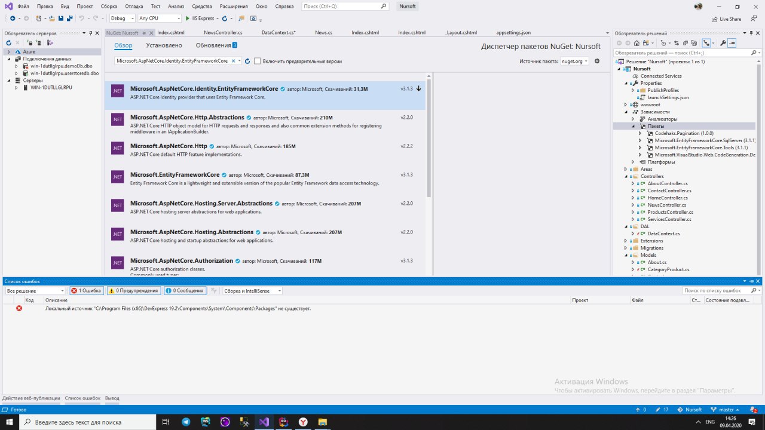Screen dimensions: 765x430
Task: Toggle auto-hide pin of Server Explorer panel
Action: [x=90, y=33]
